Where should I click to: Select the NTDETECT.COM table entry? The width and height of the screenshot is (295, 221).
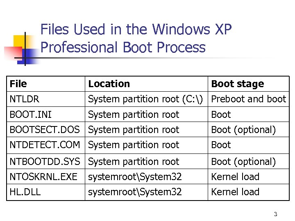45,145
